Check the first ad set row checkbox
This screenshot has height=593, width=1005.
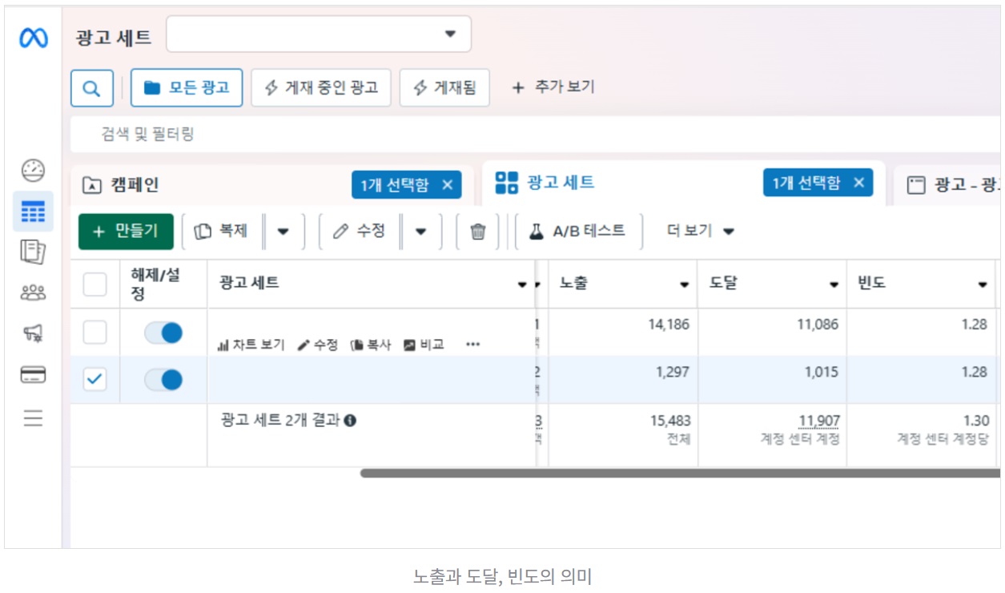(x=94, y=333)
